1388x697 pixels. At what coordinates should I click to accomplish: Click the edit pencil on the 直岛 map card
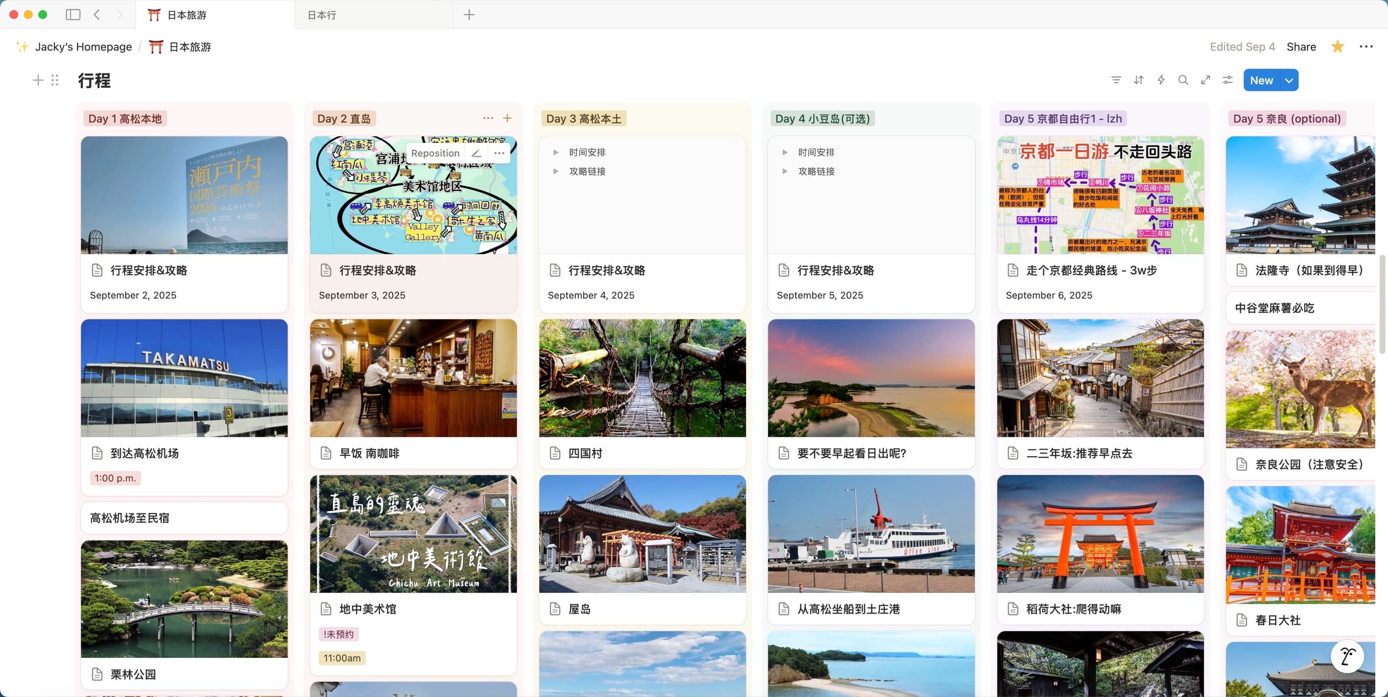(x=476, y=153)
